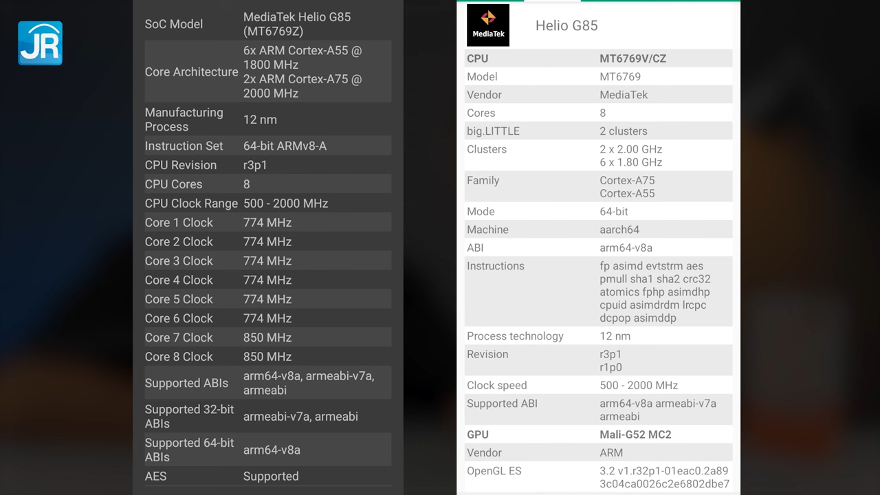Click the Core Architecture row
Screen dimensions: 880x495
(x=267, y=71)
